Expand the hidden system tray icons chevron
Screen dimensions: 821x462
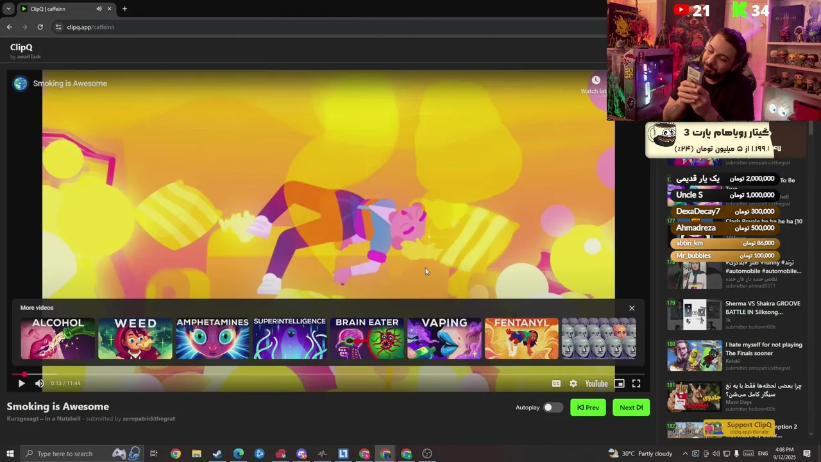685,454
